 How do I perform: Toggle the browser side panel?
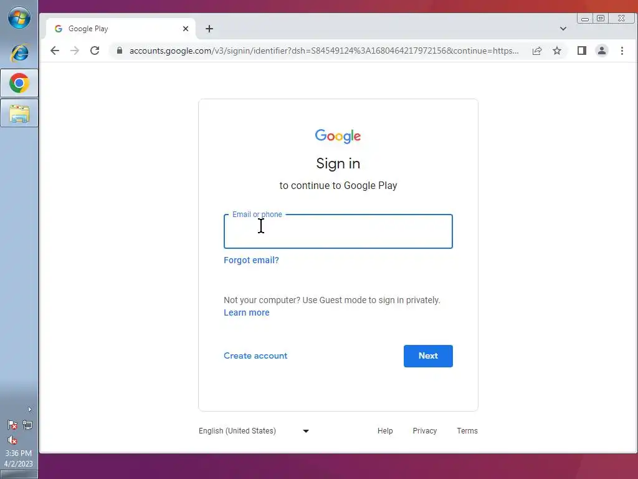(x=582, y=51)
